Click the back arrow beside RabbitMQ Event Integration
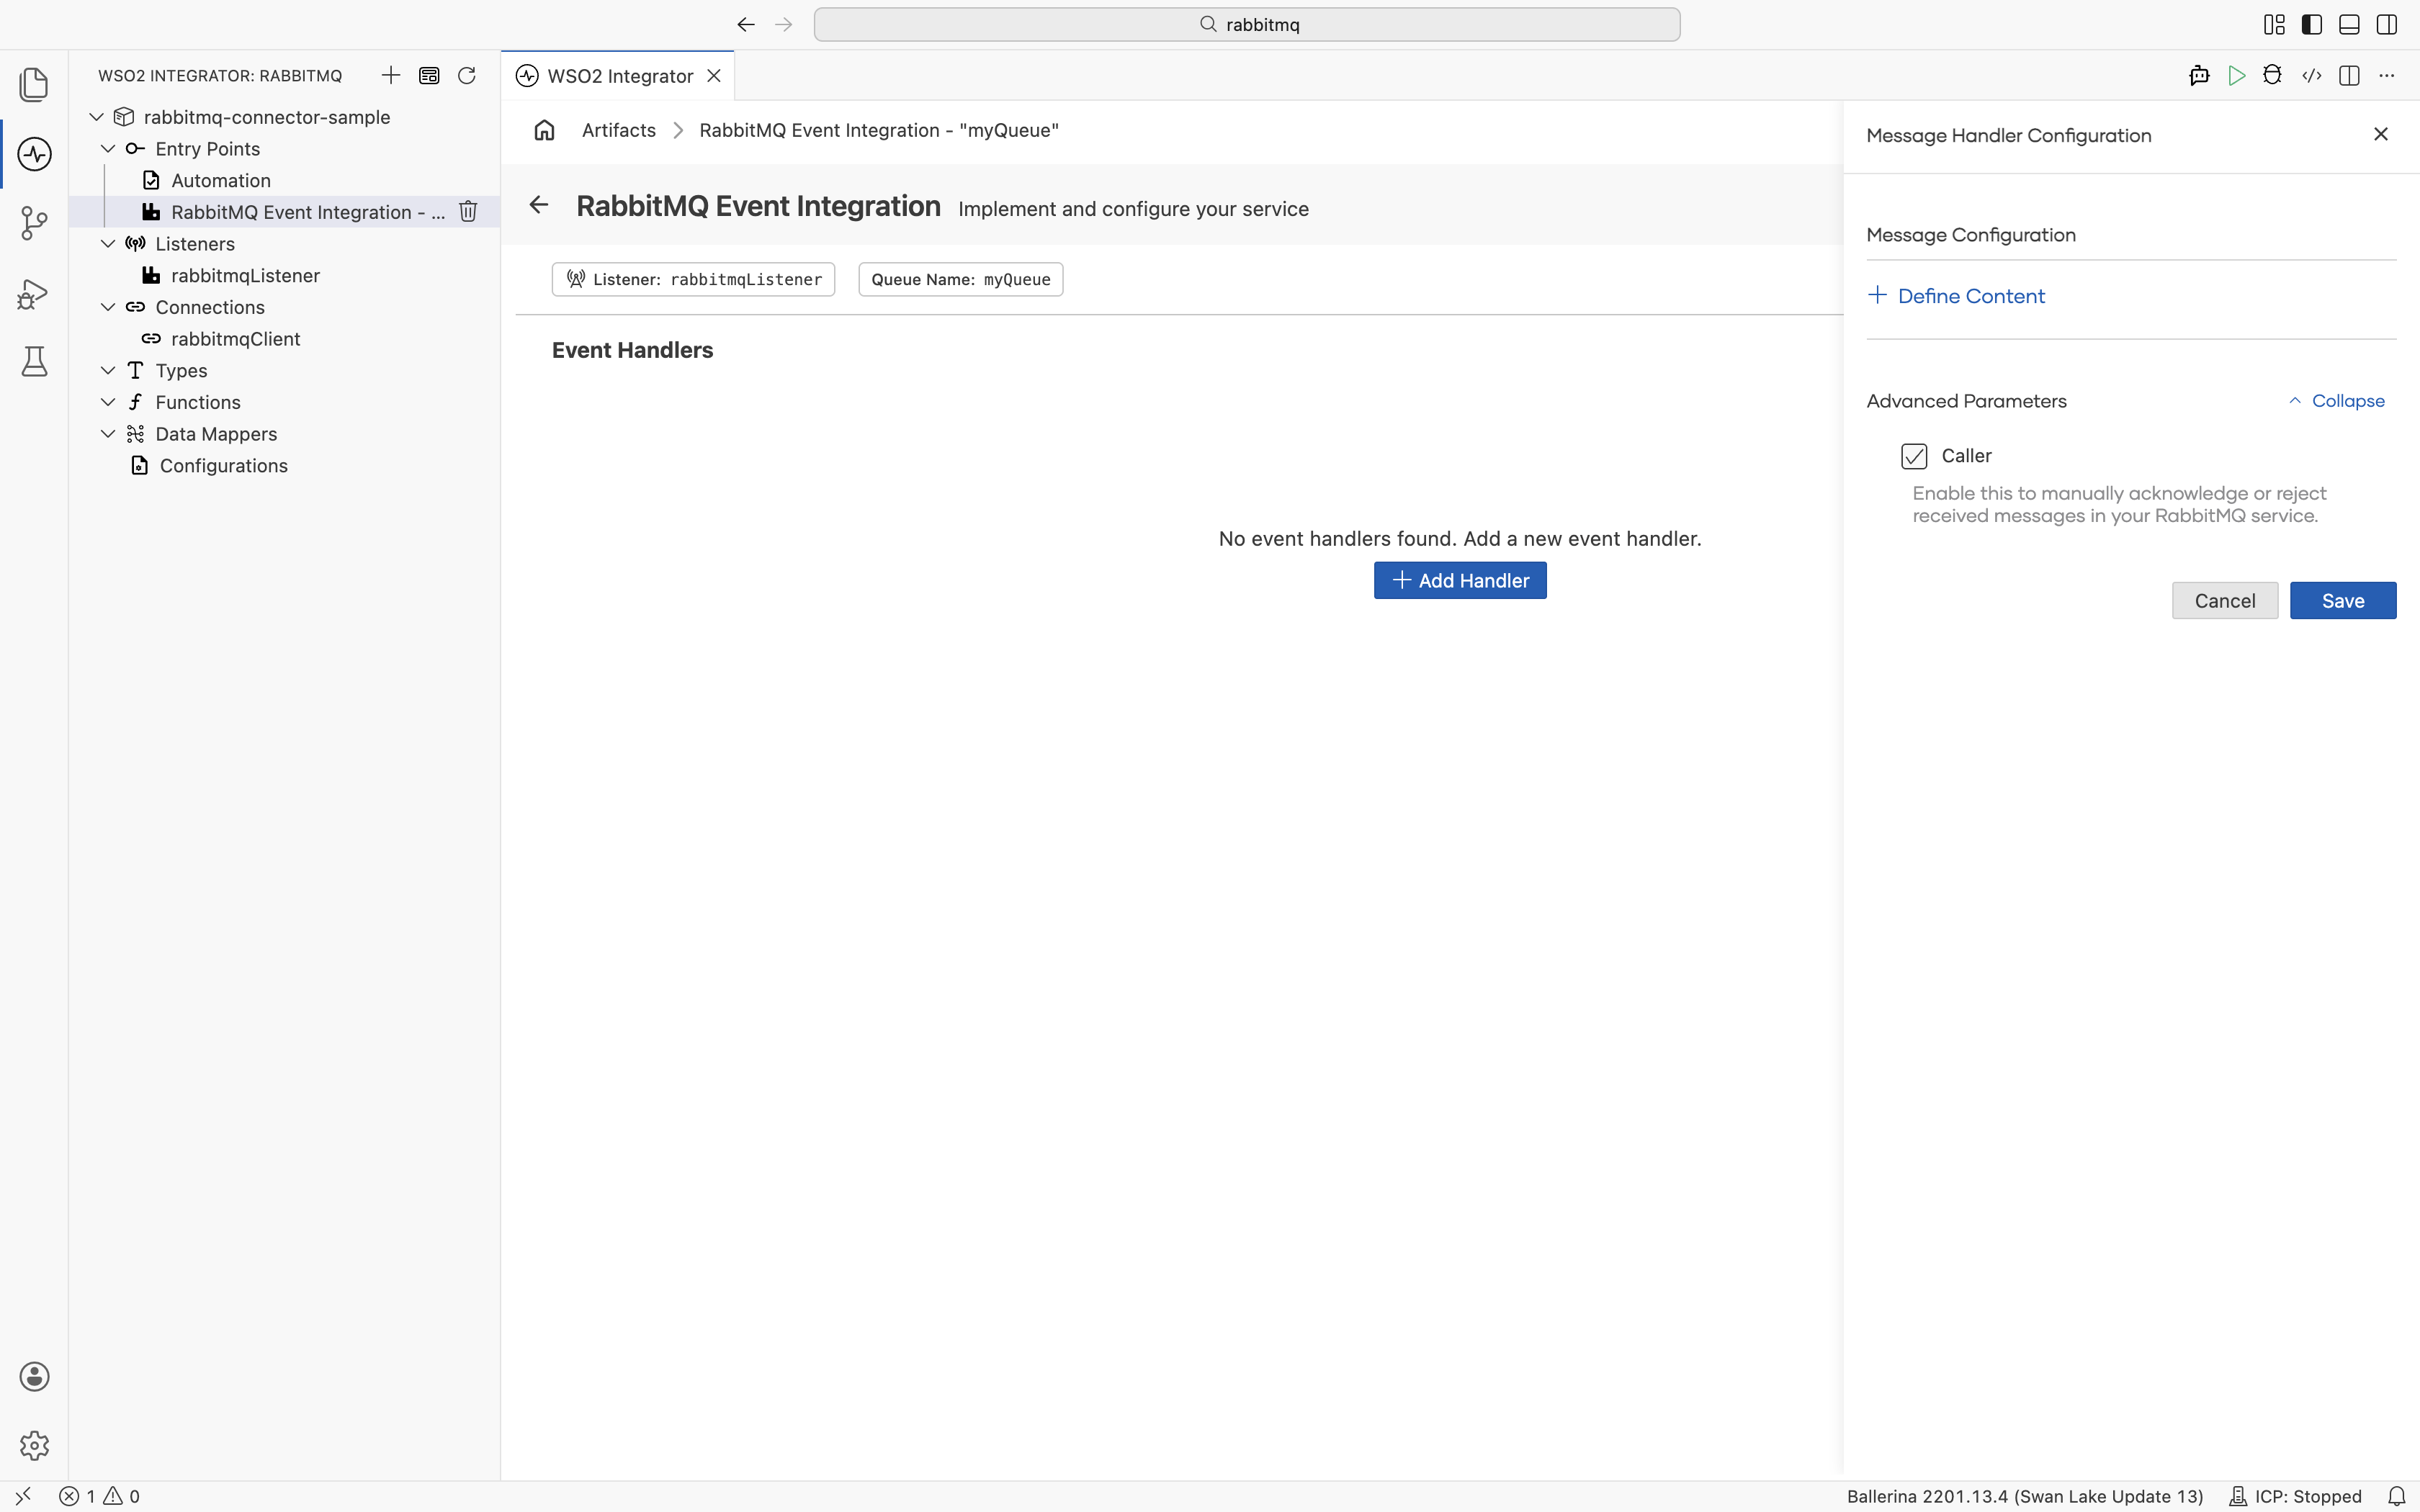Screen dimensions: 2420x1512 [539, 205]
